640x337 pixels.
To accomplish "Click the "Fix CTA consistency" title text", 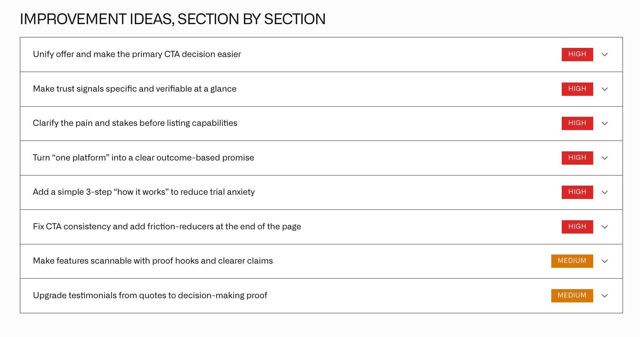I will pos(167,227).
